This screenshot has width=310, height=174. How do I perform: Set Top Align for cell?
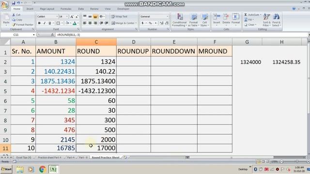pyautogui.click(x=85, y=16)
